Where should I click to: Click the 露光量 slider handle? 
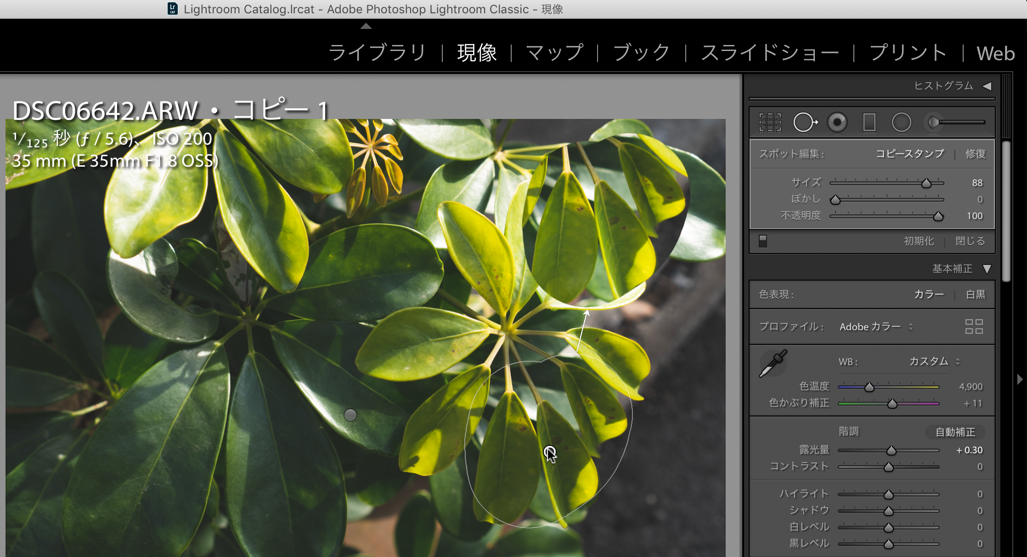tap(891, 450)
